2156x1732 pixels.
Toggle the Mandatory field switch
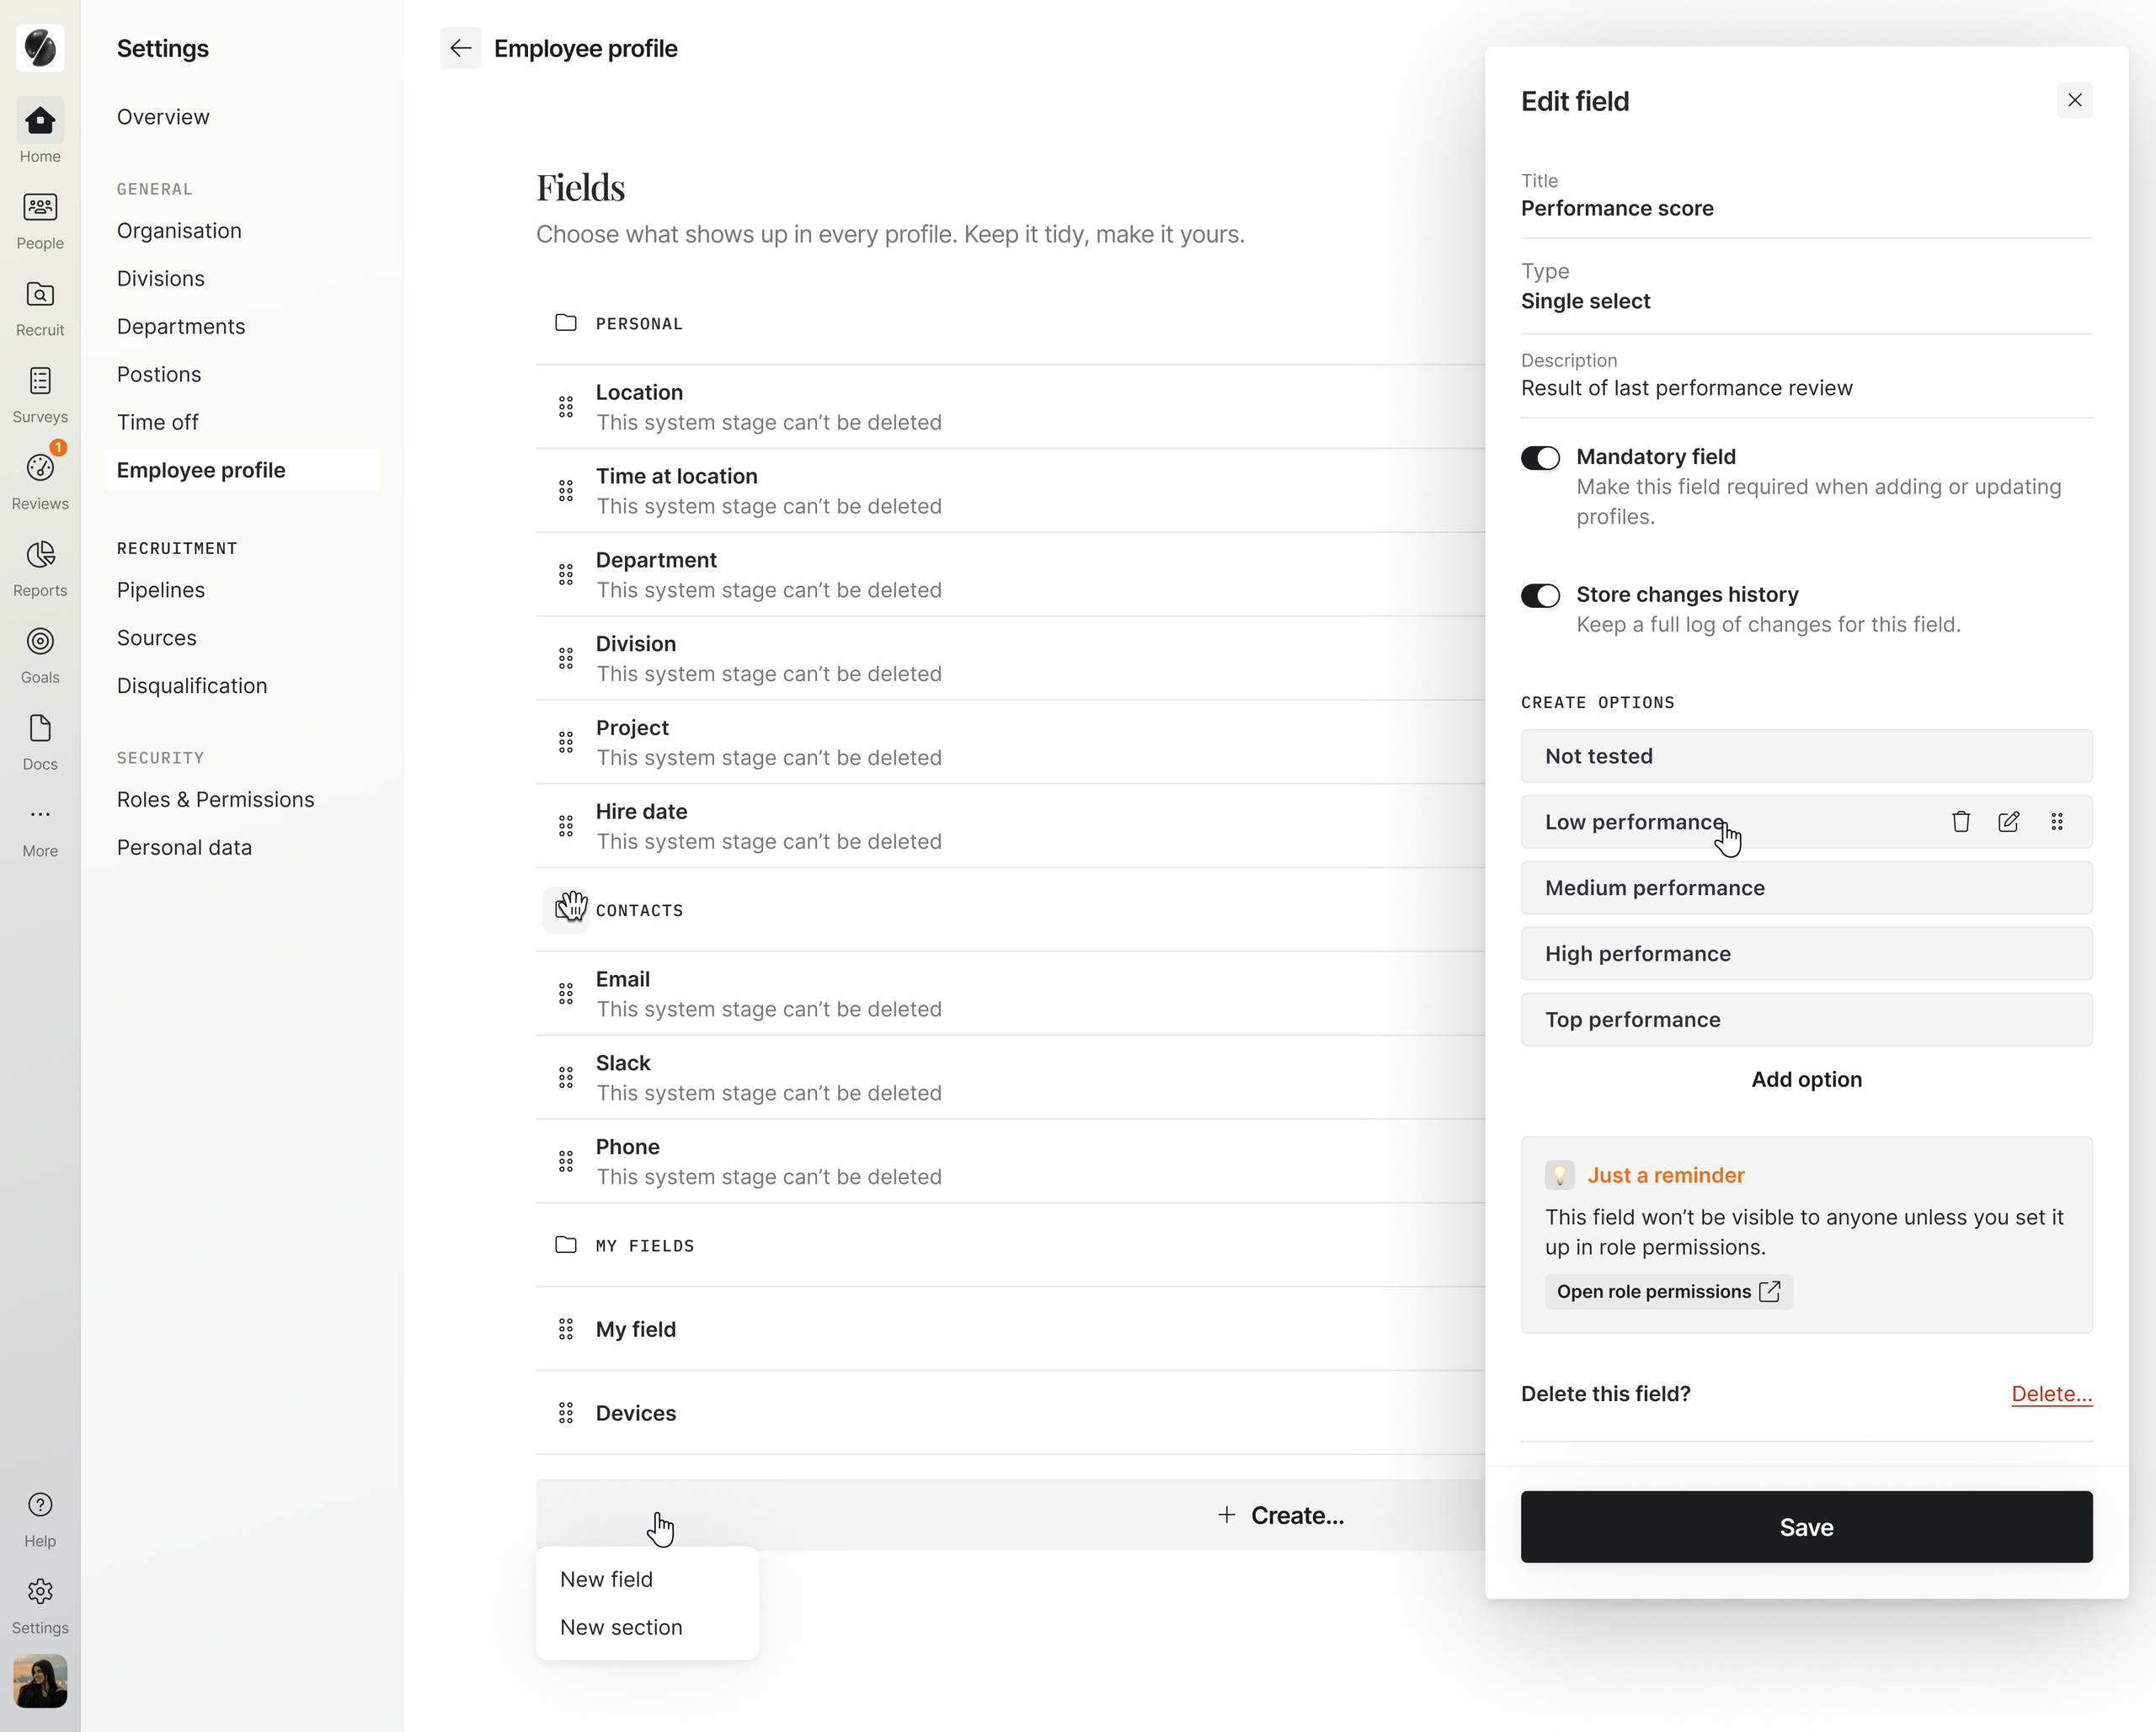click(x=1540, y=458)
